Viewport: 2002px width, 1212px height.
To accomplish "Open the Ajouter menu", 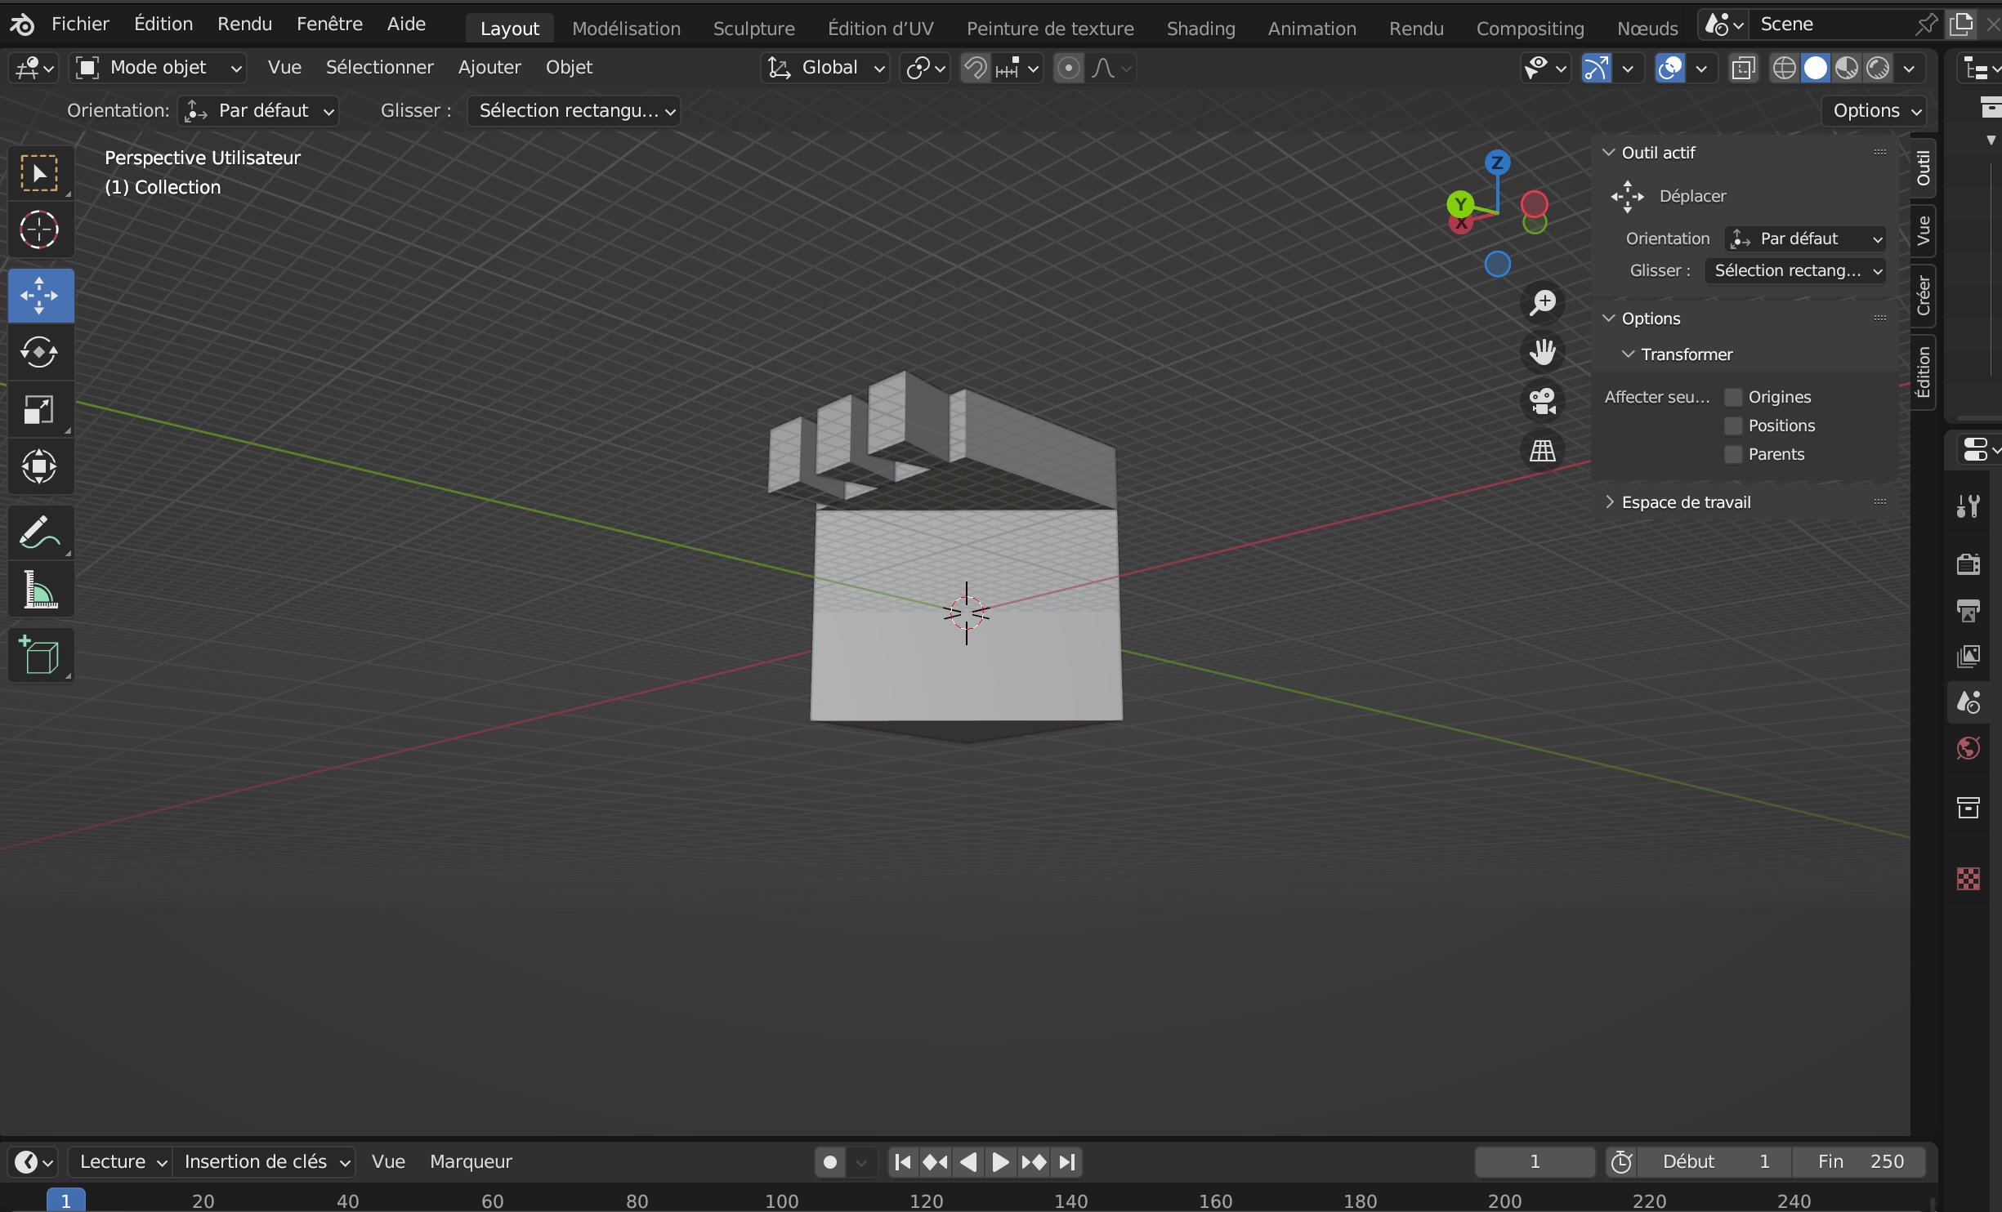I will point(489,68).
